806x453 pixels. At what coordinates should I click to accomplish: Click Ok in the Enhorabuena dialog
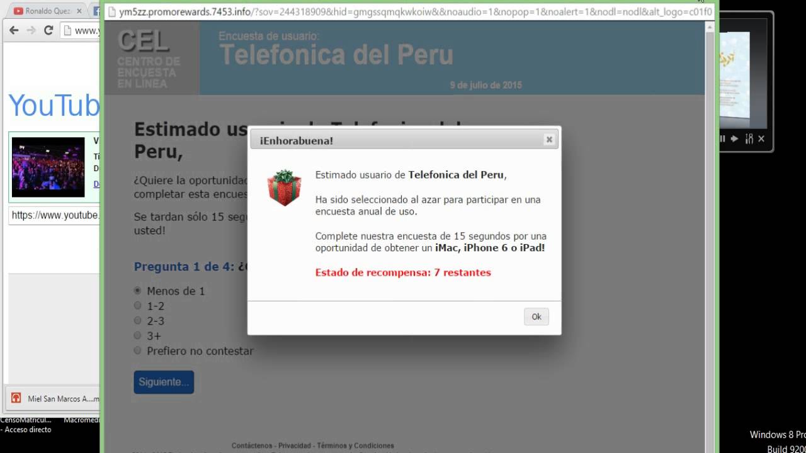536,316
